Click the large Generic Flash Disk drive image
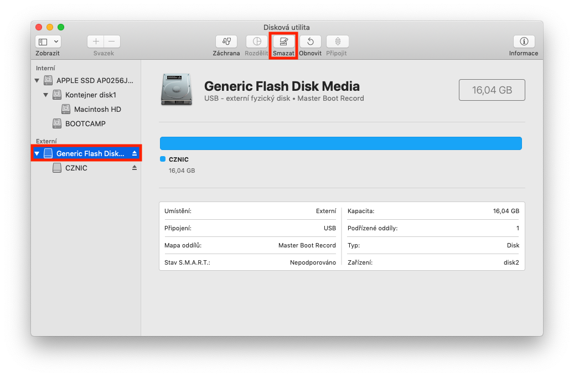Screen dimensions: 574x377 (x=177, y=90)
